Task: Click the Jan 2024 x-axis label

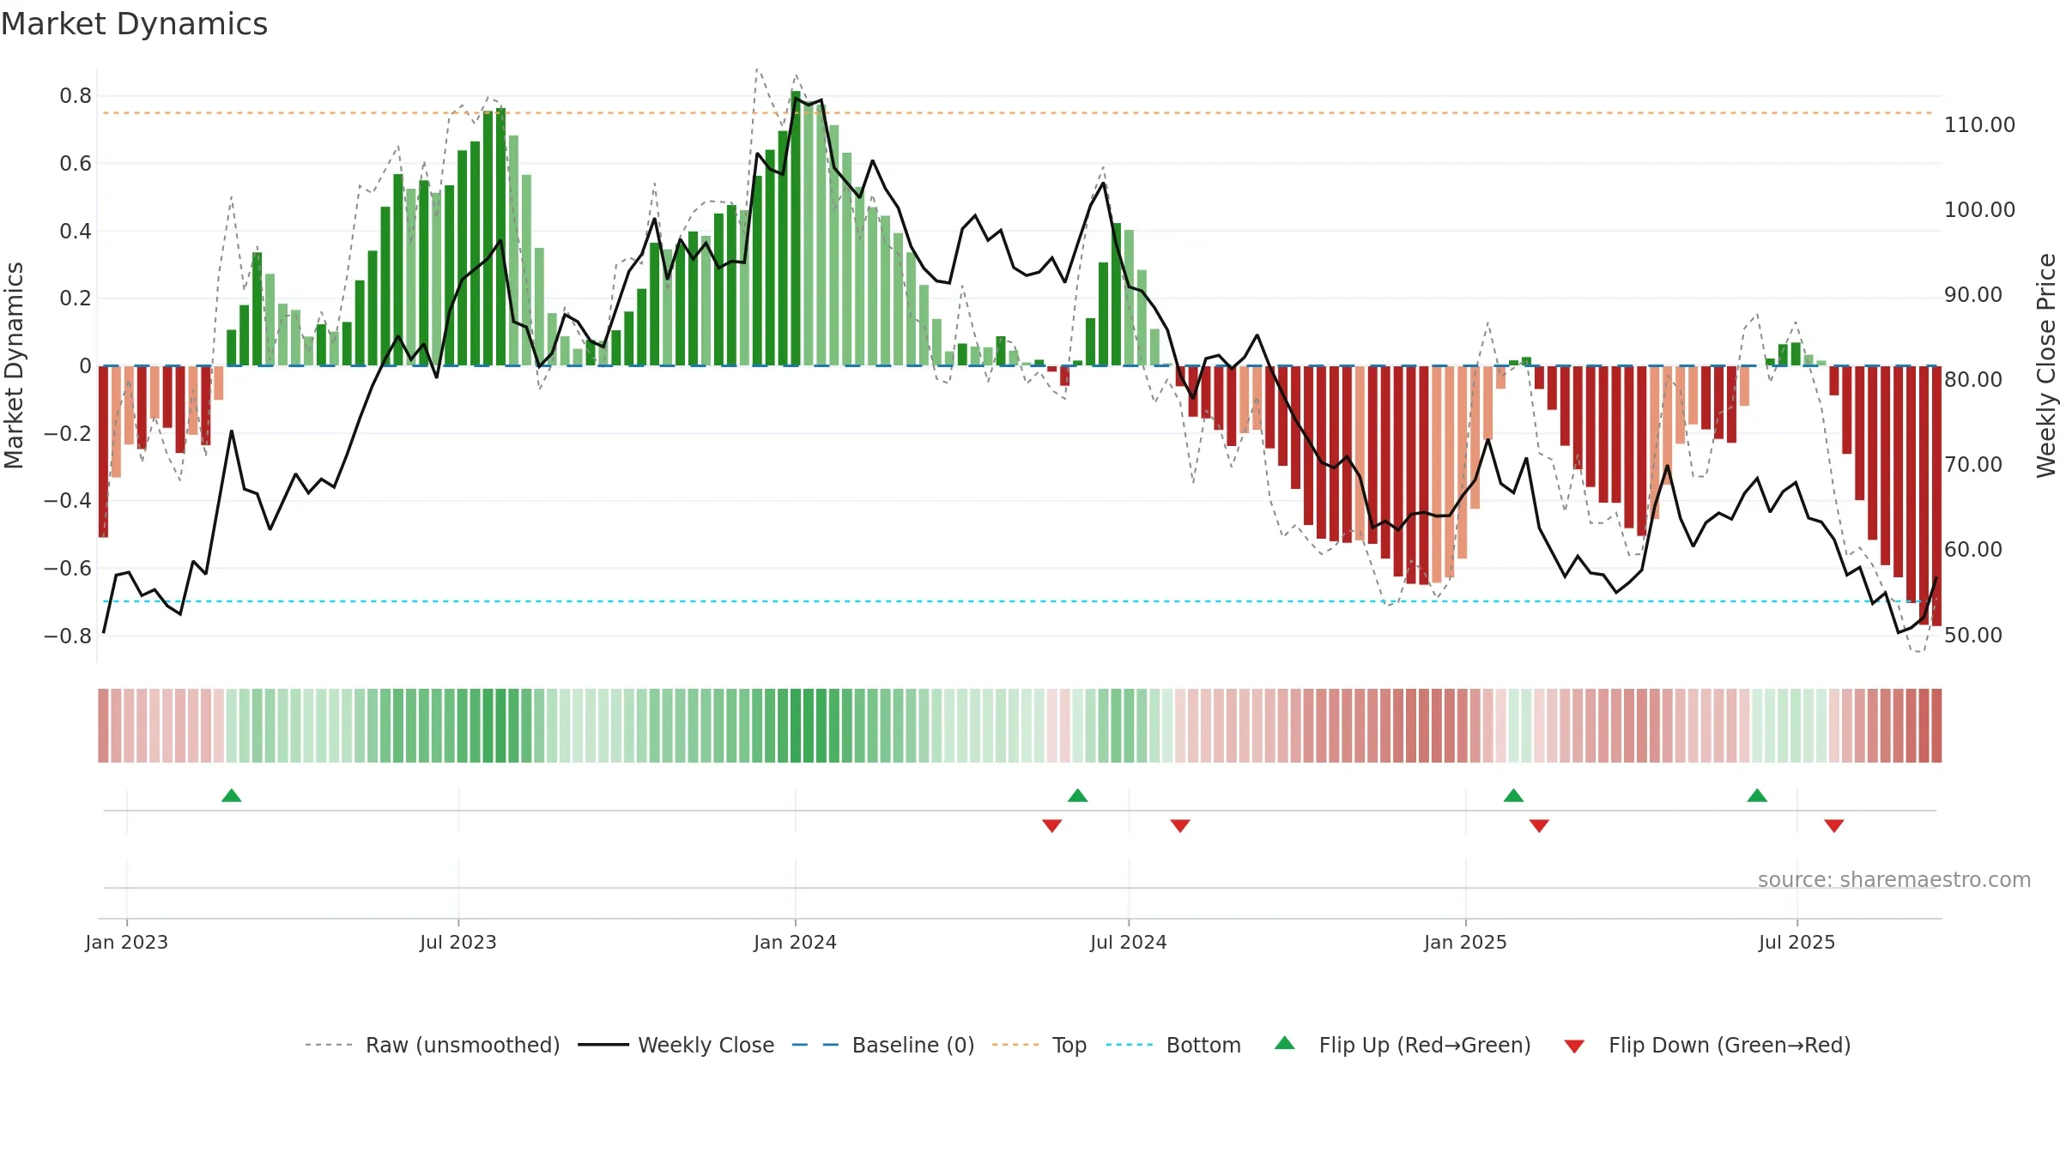Action: (x=796, y=942)
